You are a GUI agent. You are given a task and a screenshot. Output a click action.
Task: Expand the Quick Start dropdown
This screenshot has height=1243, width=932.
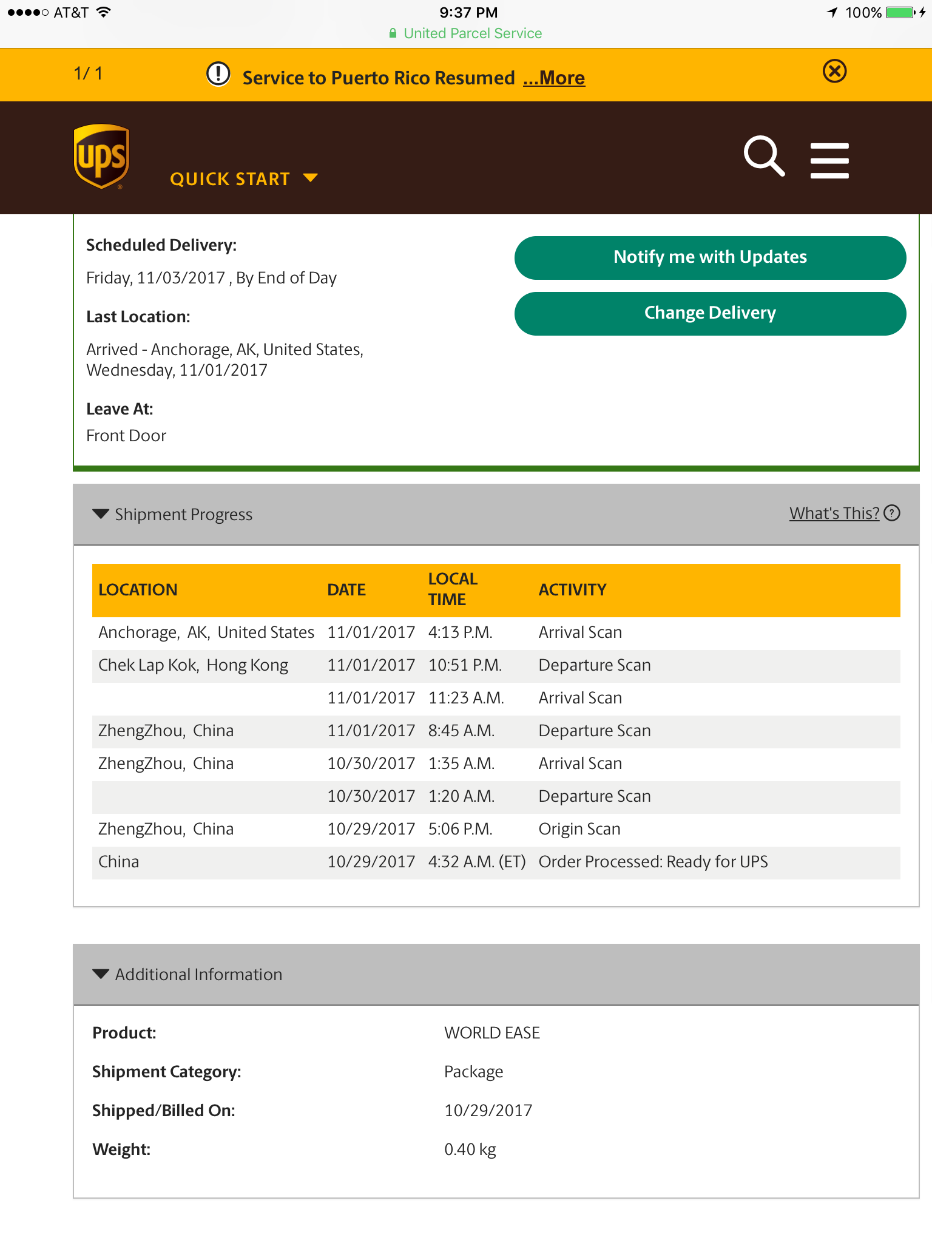click(x=244, y=179)
